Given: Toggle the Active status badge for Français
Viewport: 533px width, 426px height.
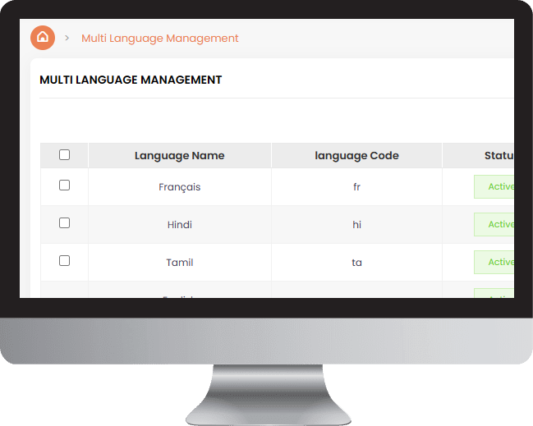Looking at the screenshot, I should [x=498, y=187].
